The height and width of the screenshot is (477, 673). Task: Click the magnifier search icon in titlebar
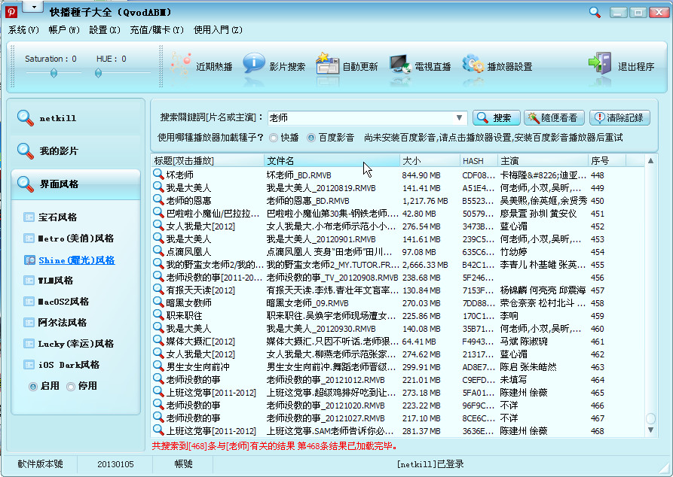tap(595, 12)
